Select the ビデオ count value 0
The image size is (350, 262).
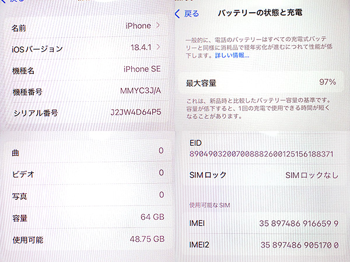(162, 172)
